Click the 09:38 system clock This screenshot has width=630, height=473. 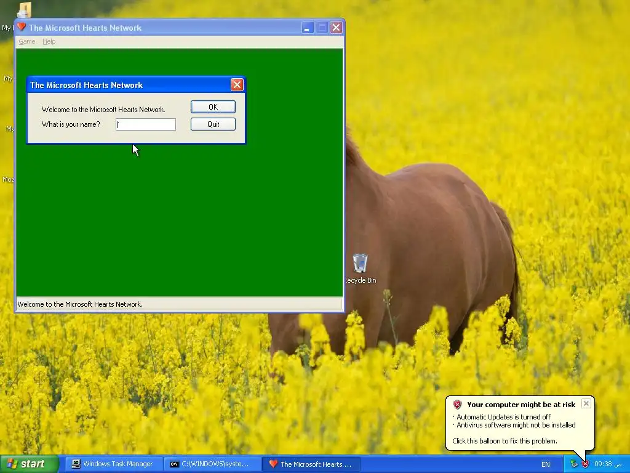[608, 464]
